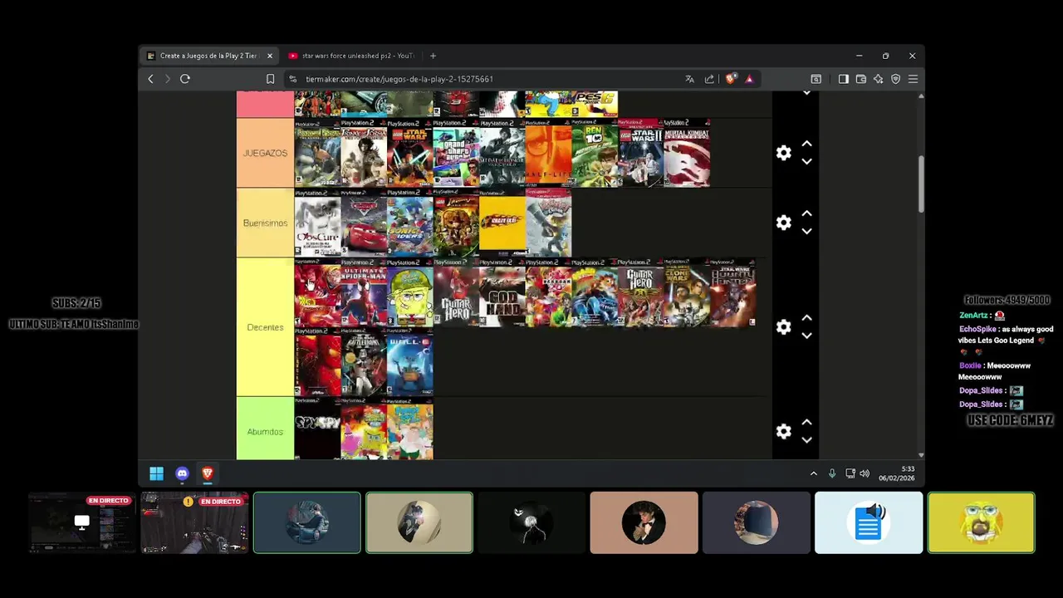The height and width of the screenshot is (598, 1063).
Task: Select the Grand Theft Auto cover
Action: [456, 153]
